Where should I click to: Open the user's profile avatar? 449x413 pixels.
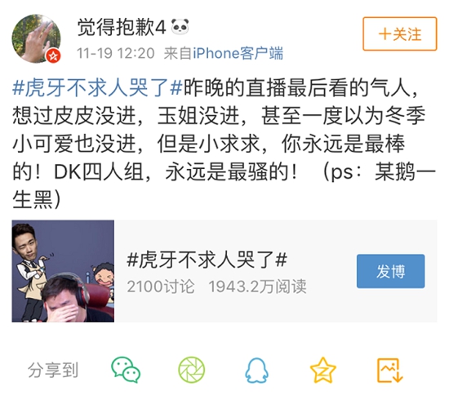point(37,38)
